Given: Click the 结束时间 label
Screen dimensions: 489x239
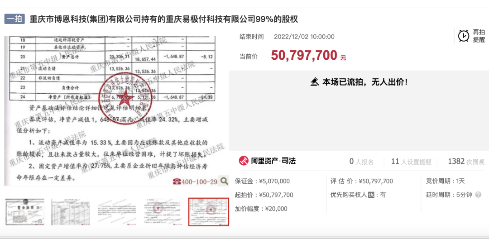Looking at the screenshot, I should (x=251, y=37).
